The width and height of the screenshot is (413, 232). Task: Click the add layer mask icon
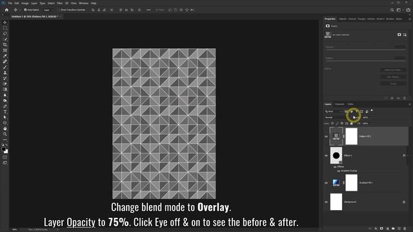pos(381,229)
